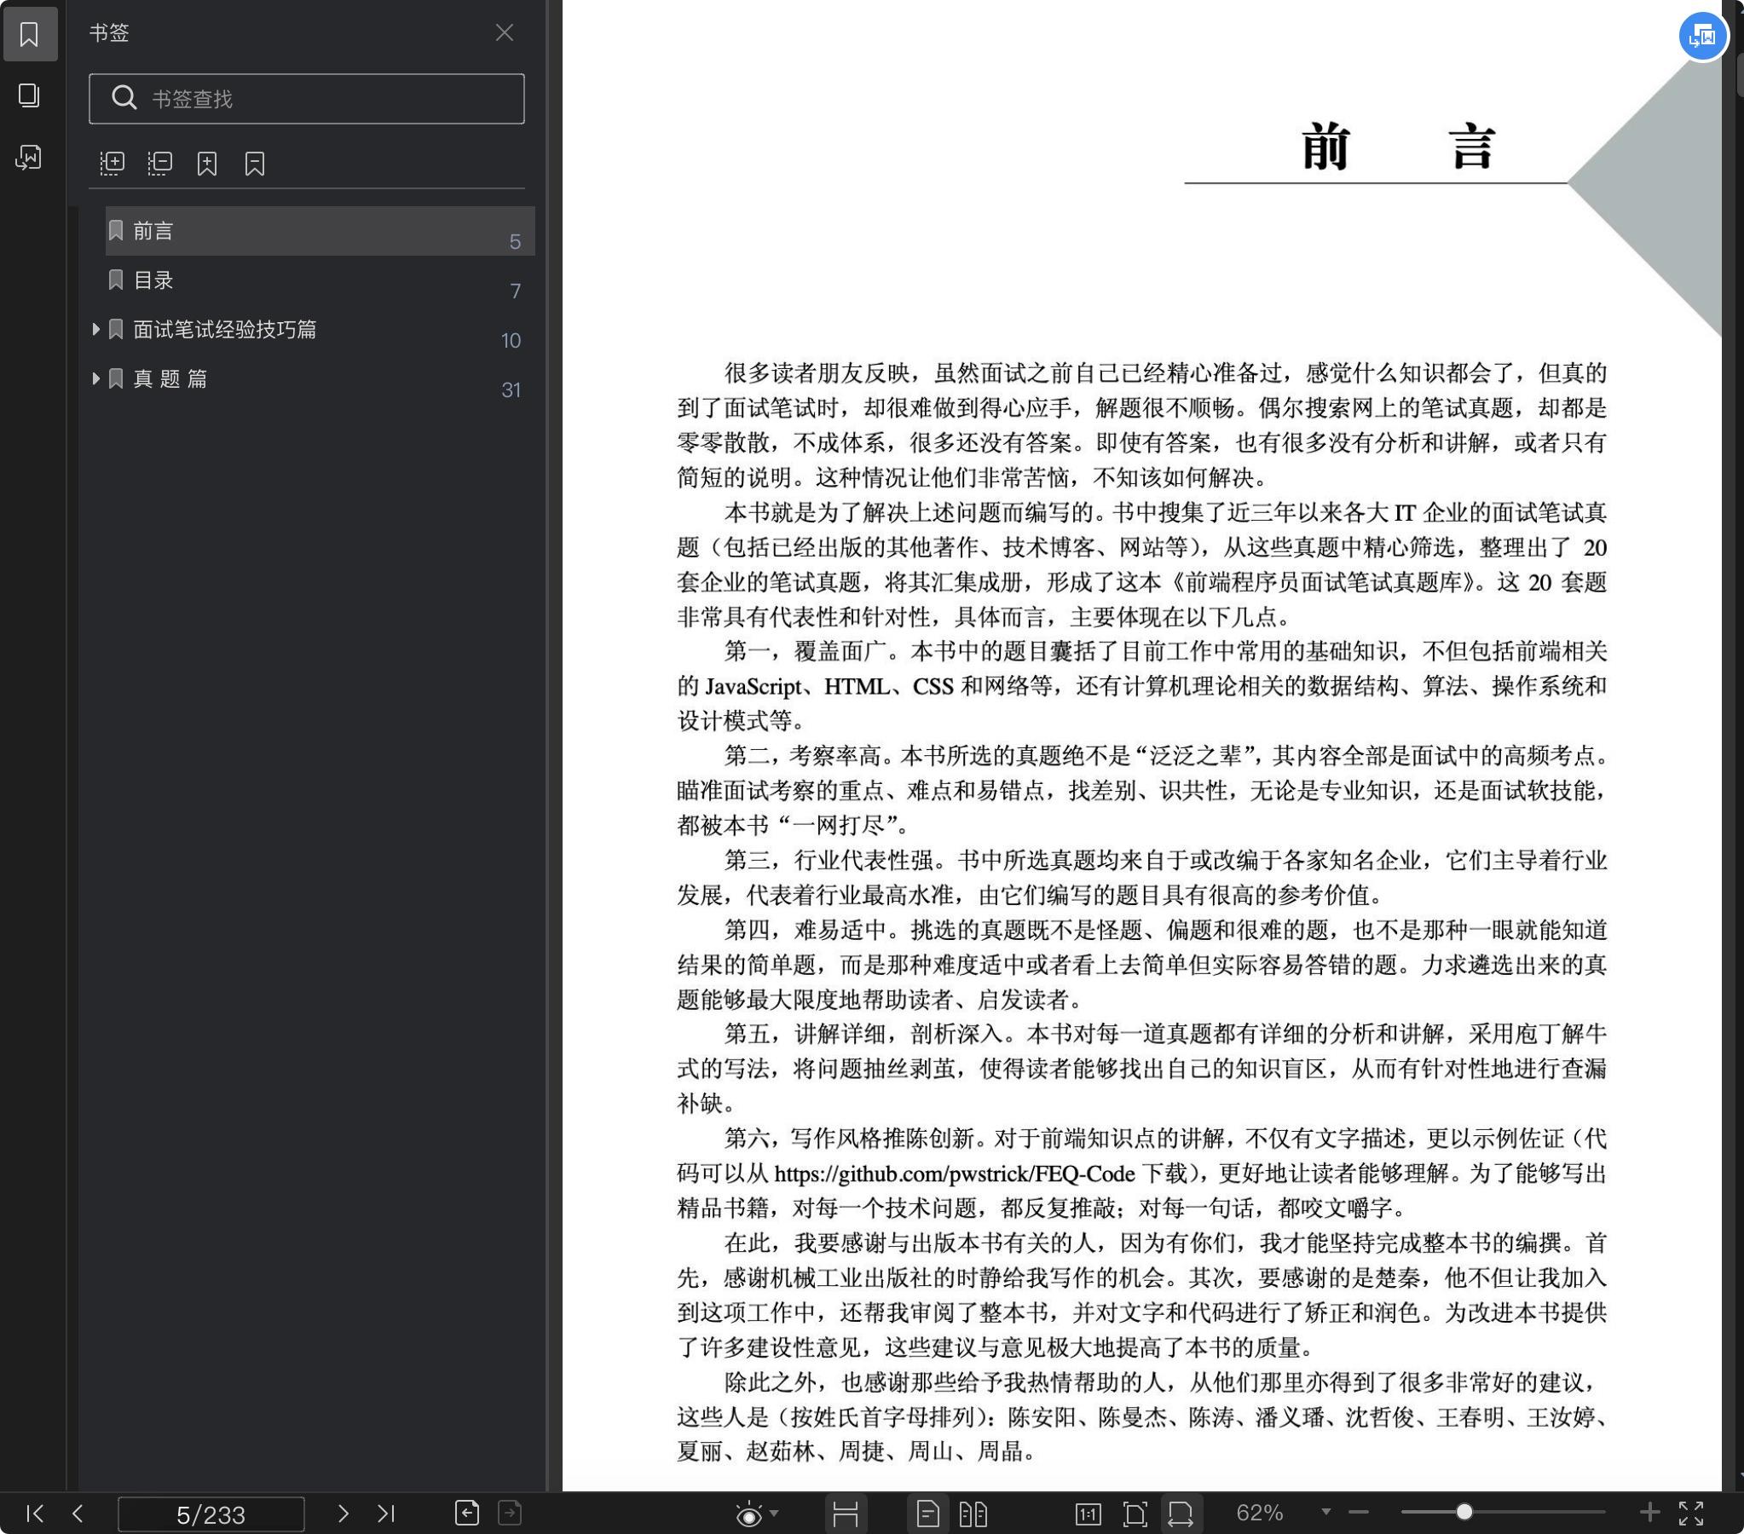Expand all bookmarks icon
This screenshot has width=1744, height=1534.
(112, 163)
